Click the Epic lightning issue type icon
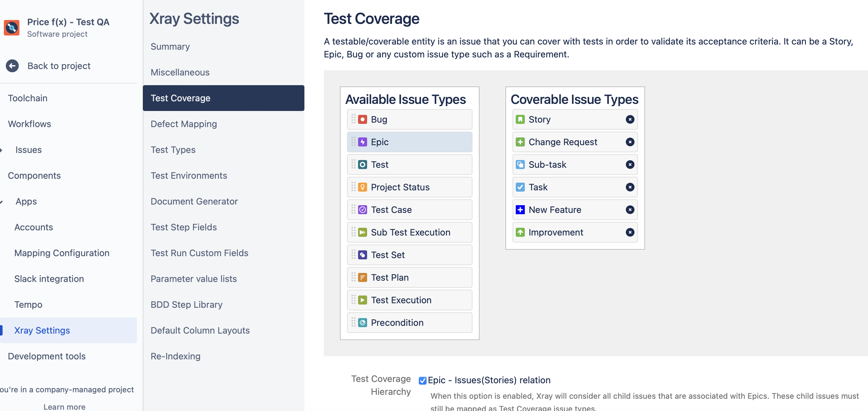This screenshot has height=411, width=868. [363, 142]
